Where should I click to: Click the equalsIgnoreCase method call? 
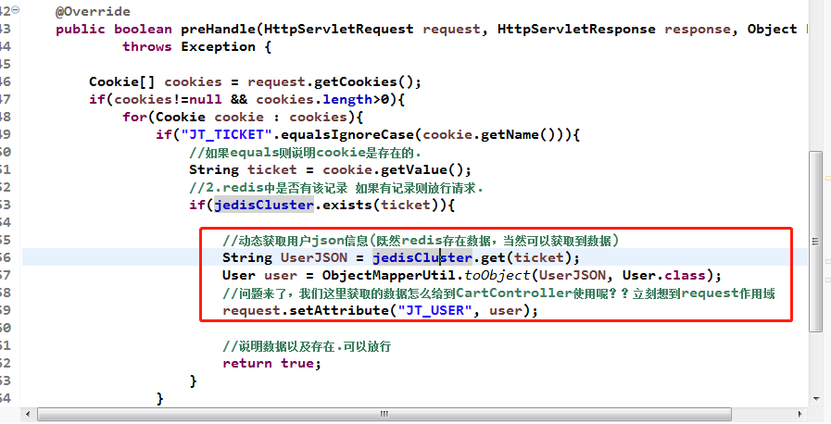[x=347, y=134]
